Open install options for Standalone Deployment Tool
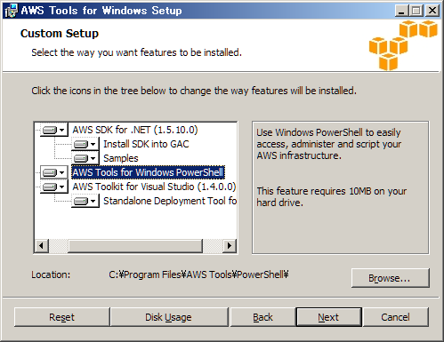The image size is (444, 342). coord(85,201)
